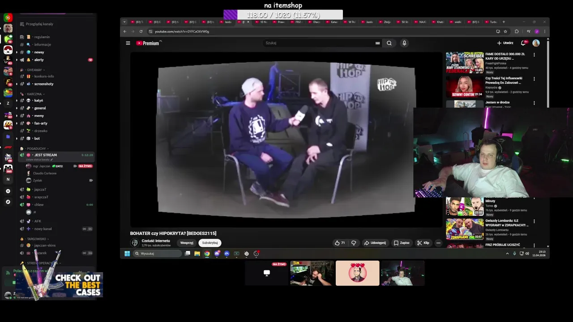Open Discord from the Windows taskbar

(217, 254)
